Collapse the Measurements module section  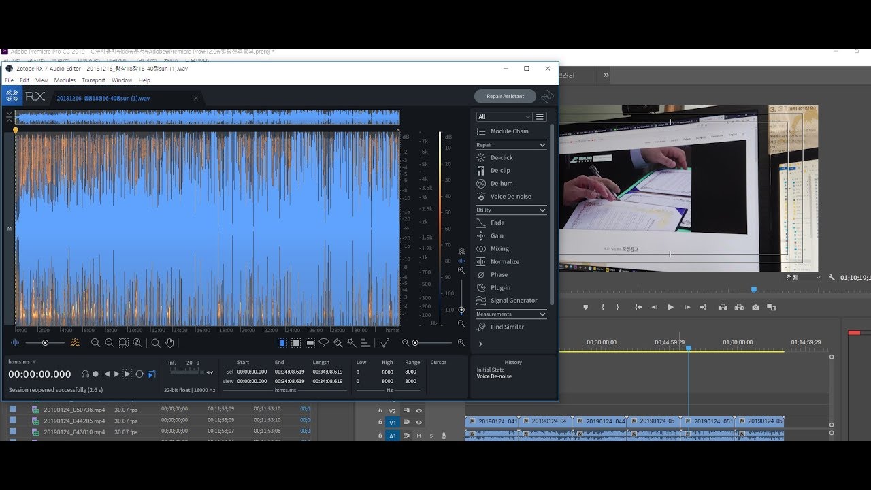542,314
